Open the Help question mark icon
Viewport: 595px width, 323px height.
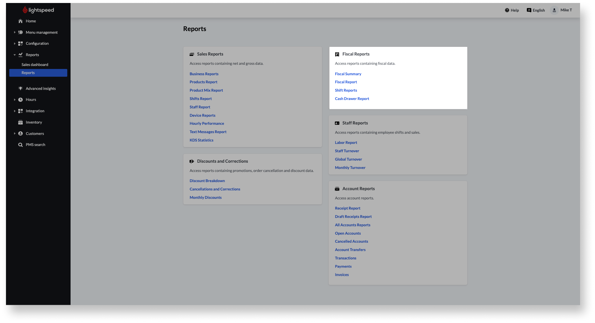pos(507,10)
